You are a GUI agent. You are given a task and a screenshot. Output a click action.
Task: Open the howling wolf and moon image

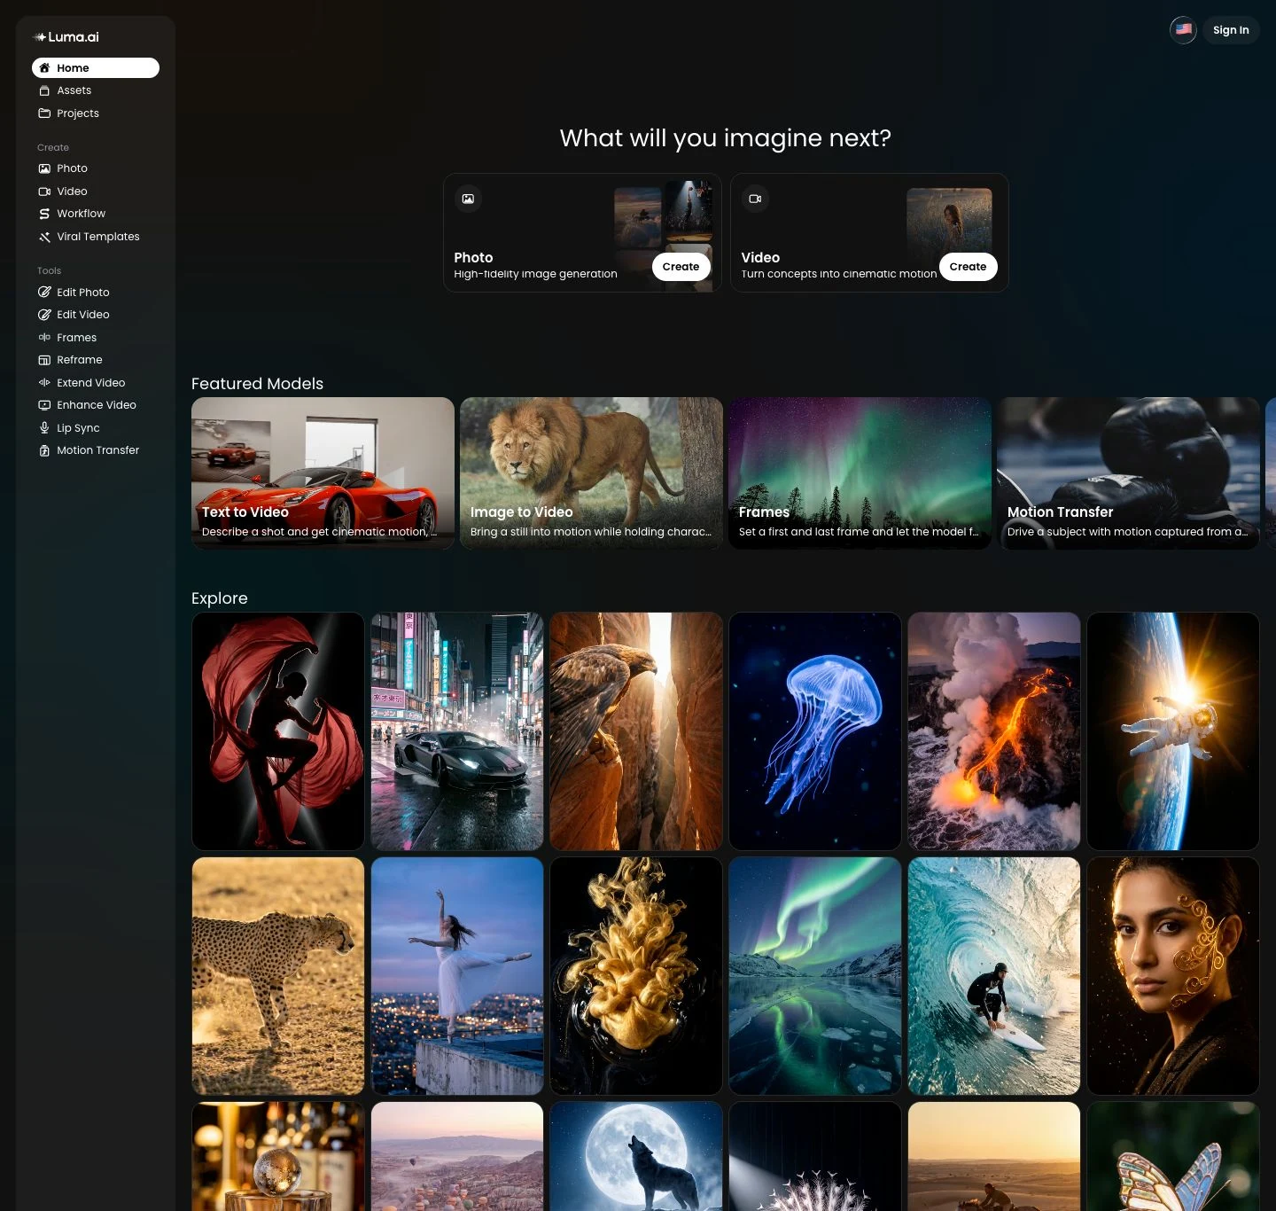[x=636, y=1156]
